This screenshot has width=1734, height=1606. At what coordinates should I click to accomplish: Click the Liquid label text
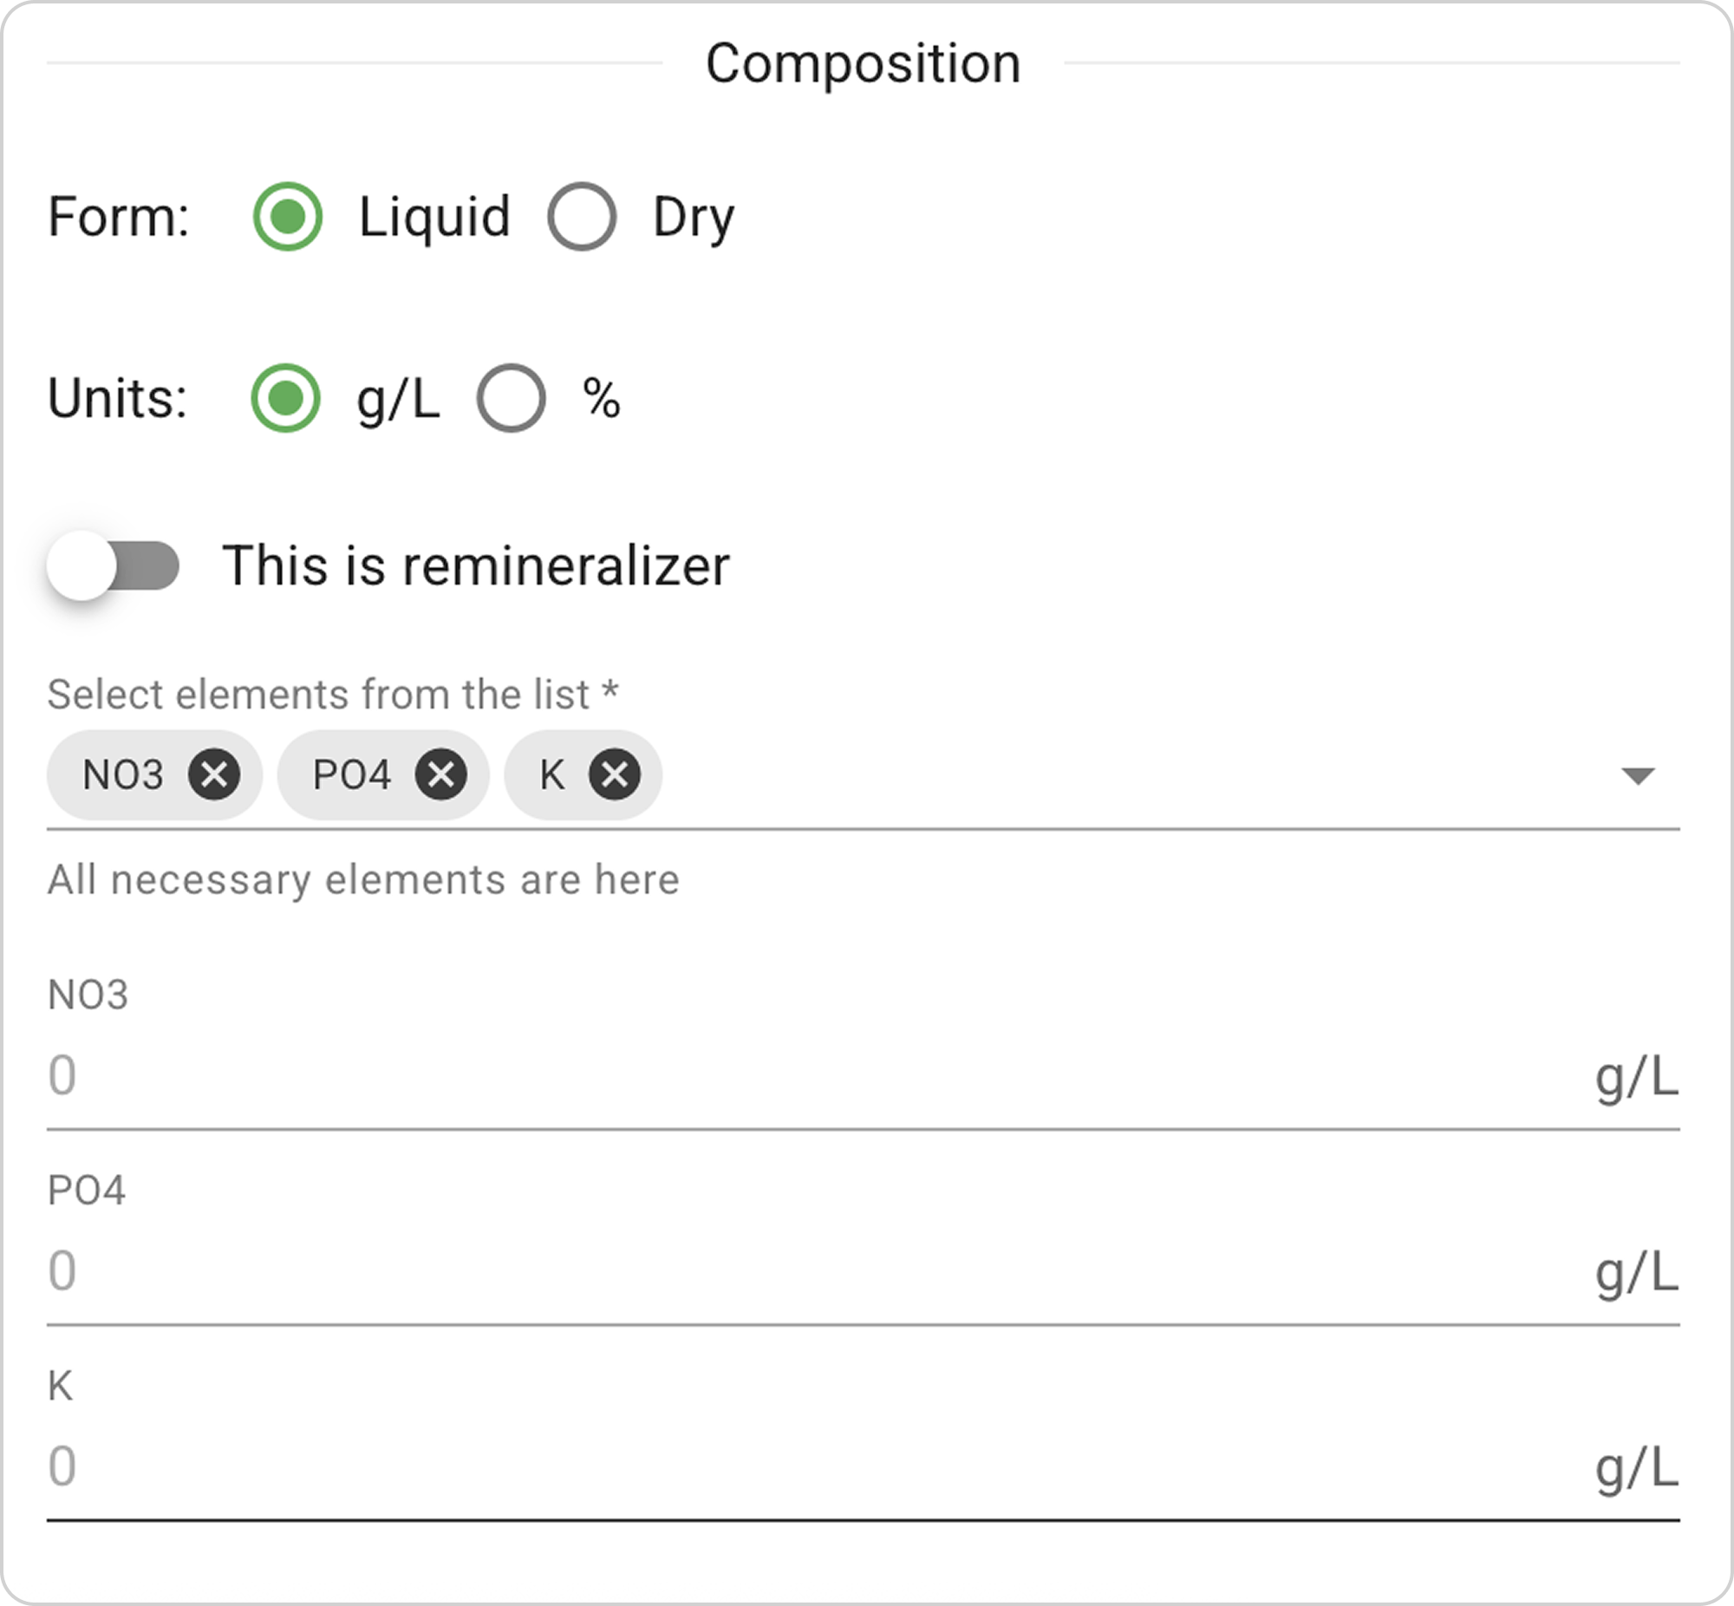[x=434, y=218]
